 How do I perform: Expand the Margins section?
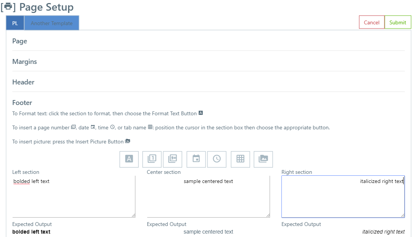tap(24, 62)
